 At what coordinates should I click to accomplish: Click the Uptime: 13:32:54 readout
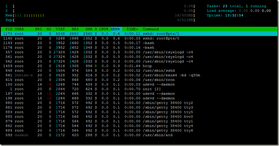pyautogui.click(x=225, y=16)
